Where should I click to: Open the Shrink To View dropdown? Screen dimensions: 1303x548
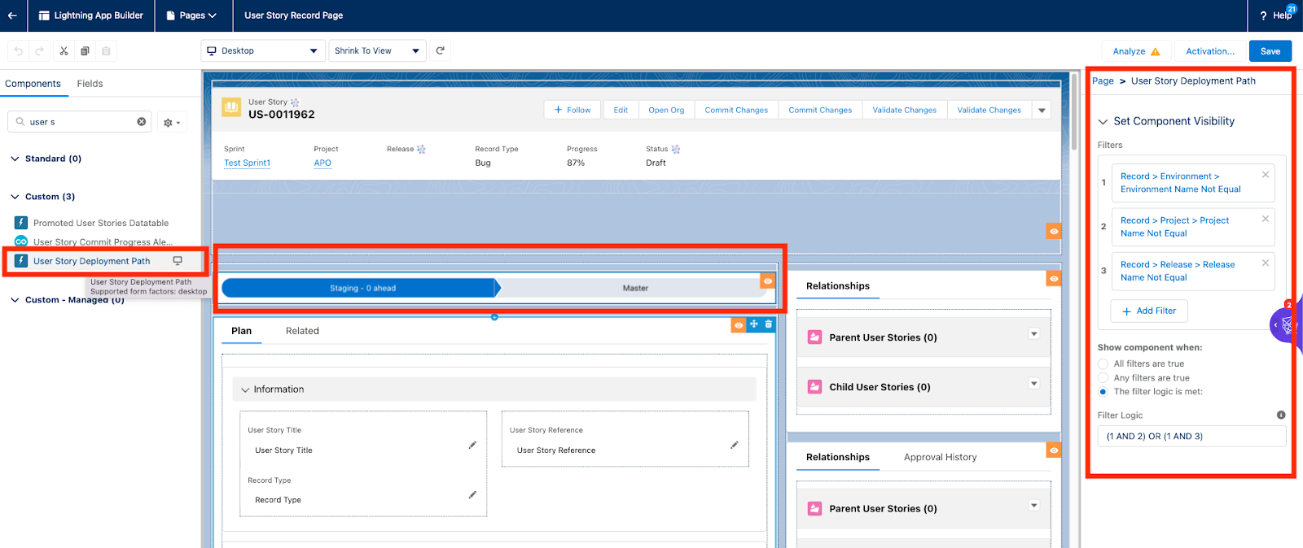[377, 51]
